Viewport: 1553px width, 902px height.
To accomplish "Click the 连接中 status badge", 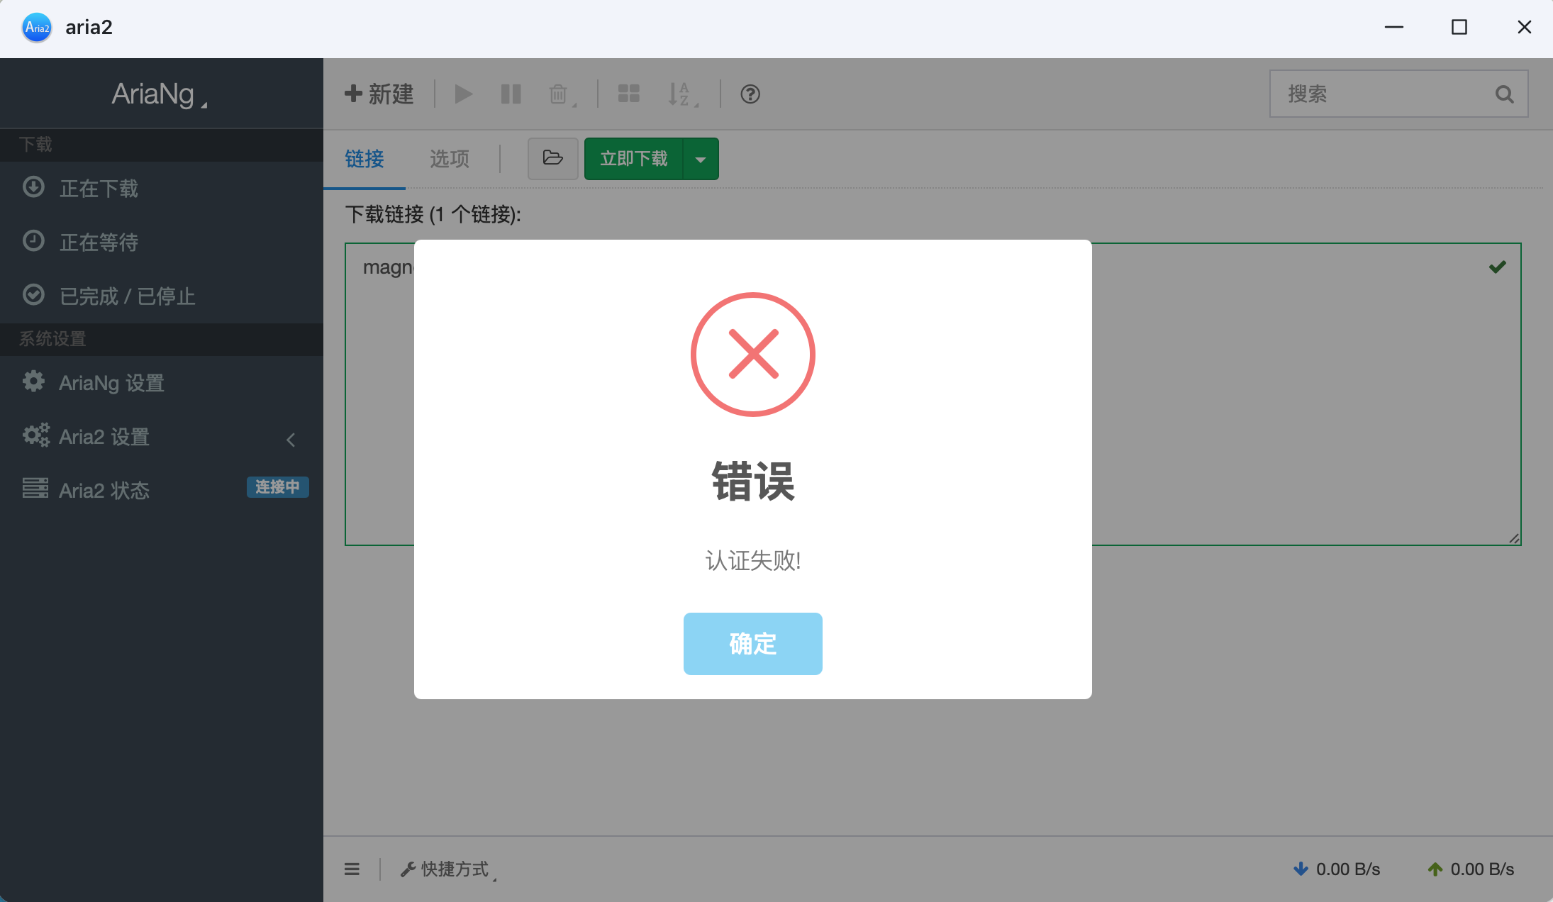I will 277,487.
